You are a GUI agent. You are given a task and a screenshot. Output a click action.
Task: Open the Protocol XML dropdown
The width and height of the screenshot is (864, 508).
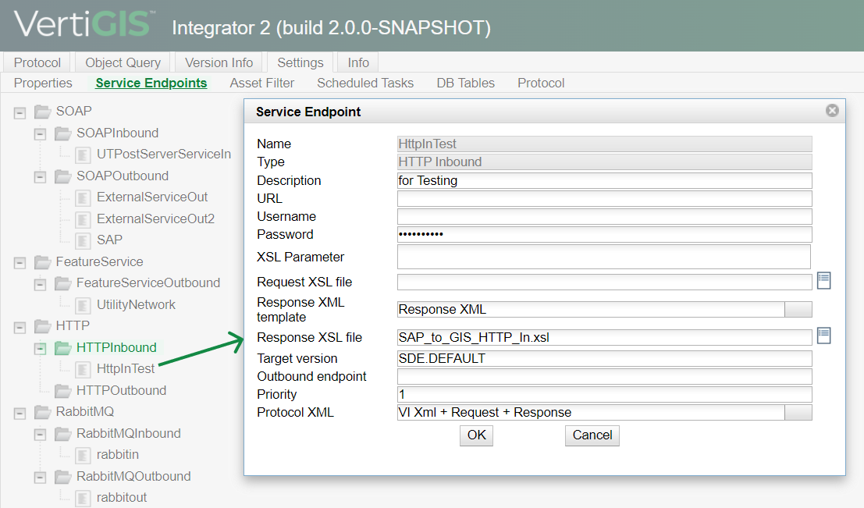[x=798, y=412]
